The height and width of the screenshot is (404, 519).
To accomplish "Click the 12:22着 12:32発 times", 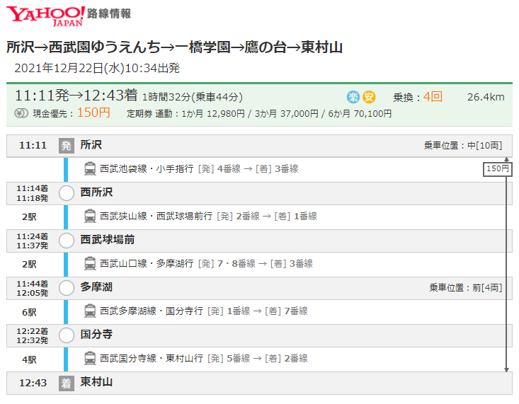I will click(33, 335).
